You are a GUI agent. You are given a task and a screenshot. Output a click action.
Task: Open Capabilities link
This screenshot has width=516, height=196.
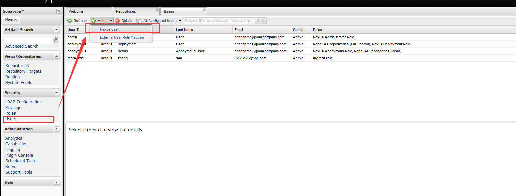[x=16, y=144]
